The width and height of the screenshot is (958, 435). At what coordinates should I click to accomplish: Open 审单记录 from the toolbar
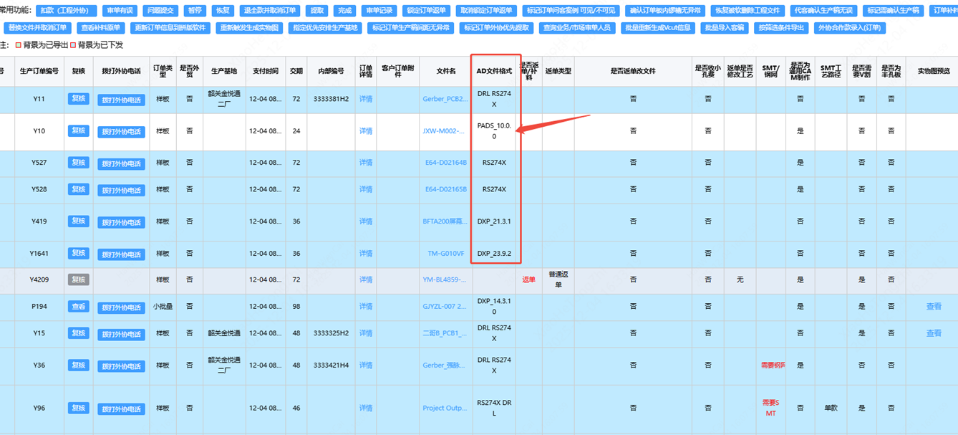(377, 11)
